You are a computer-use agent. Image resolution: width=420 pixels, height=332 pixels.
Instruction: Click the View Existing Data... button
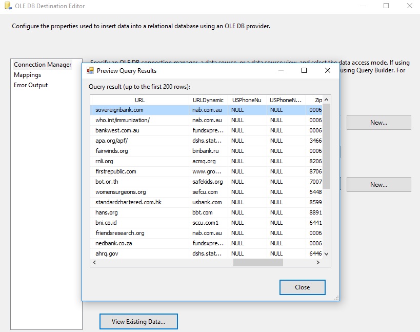138,322
